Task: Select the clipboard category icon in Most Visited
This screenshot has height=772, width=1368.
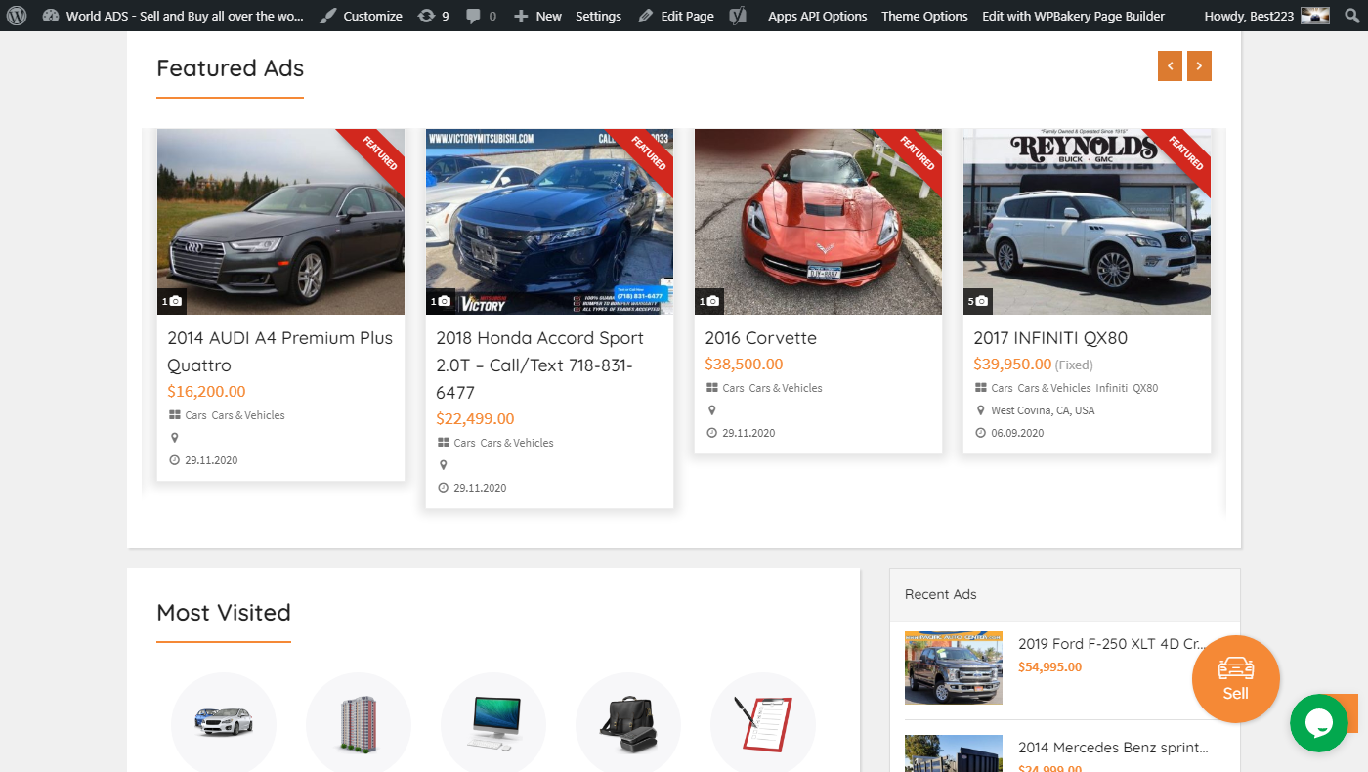Action: pos(763,723)
